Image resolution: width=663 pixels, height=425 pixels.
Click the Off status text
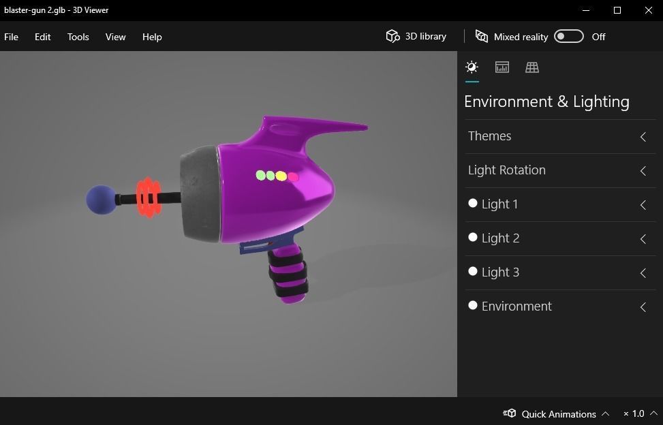599,37
